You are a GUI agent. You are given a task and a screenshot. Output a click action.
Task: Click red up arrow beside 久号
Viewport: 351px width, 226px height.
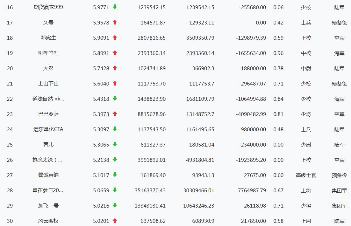[115, 22]
